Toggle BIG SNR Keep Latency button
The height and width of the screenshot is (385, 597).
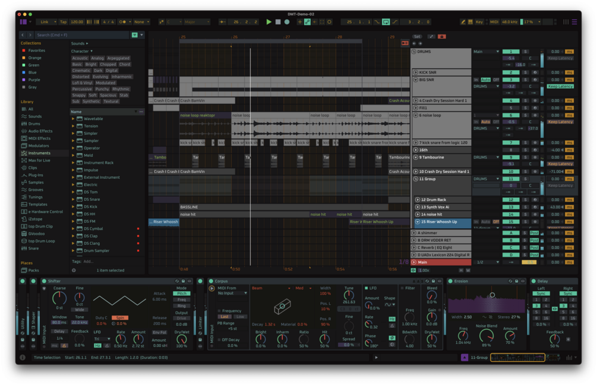[x=560, y=86]
